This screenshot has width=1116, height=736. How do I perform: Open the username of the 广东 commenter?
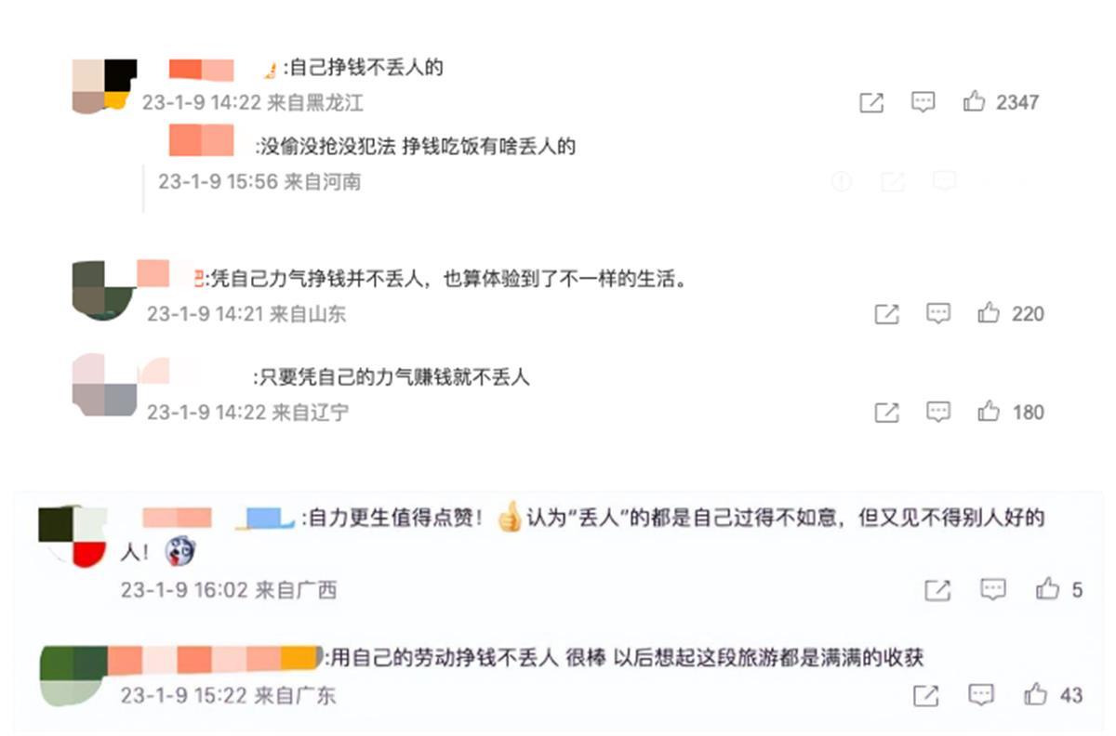pyautogui.click(x=214, y=660)
